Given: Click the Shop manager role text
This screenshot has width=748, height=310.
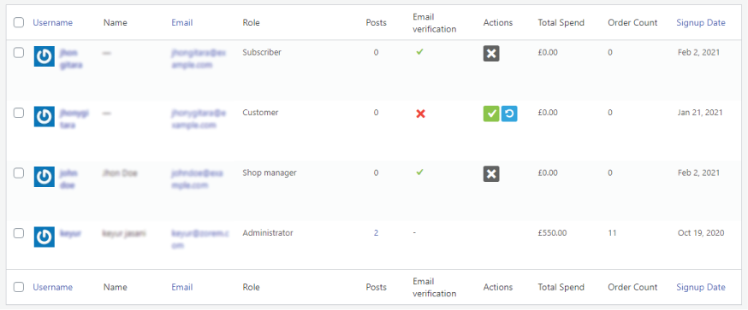Looking at the screenshot, I should click(x=270, y=173).
